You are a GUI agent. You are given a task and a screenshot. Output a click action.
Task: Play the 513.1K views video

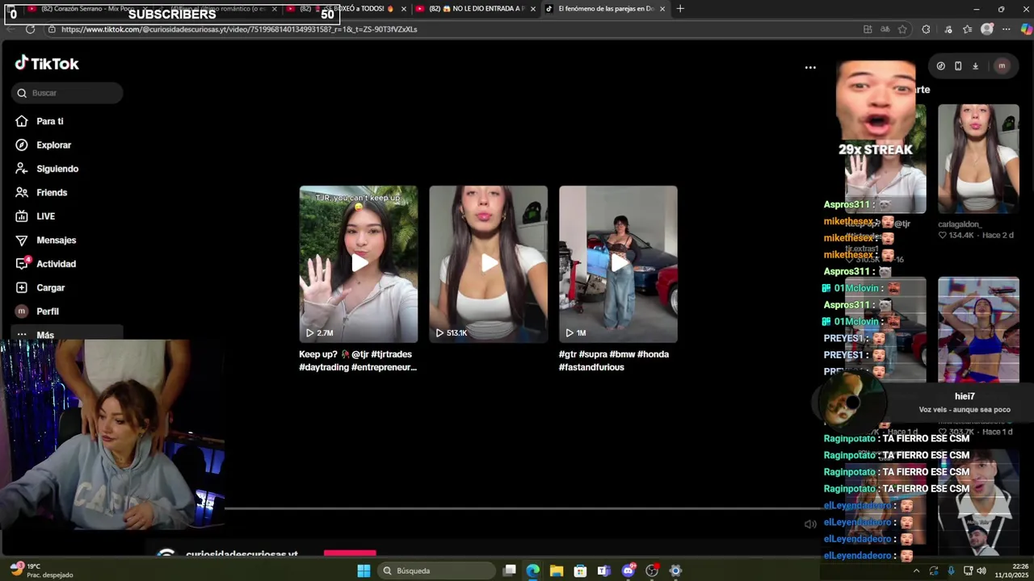pos(489,264)
